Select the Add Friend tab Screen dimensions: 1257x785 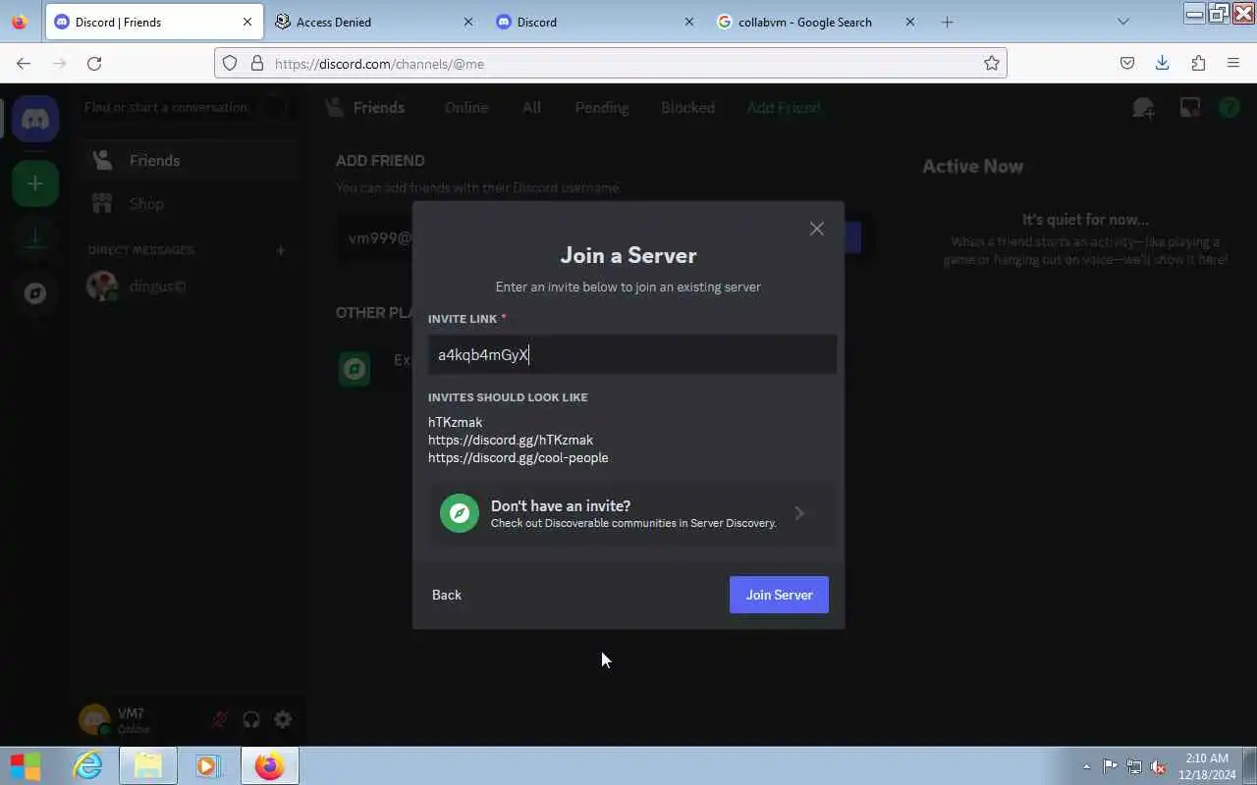(x=783, y=108)
